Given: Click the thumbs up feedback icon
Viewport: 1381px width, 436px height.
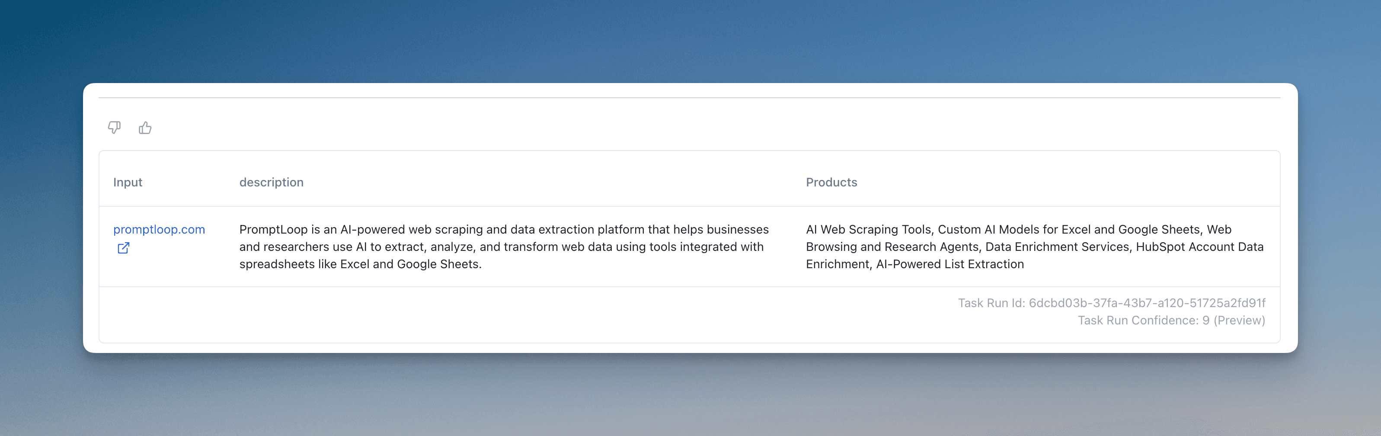Looking at the screenshot, I should tap(145, 128).
